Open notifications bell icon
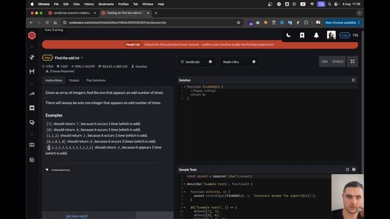 point(316,35)
